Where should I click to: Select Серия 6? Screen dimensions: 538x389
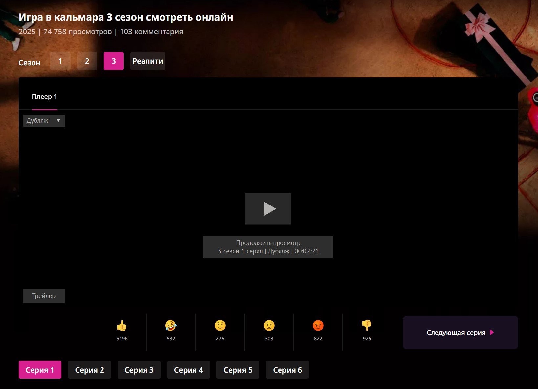coord(287,370)
